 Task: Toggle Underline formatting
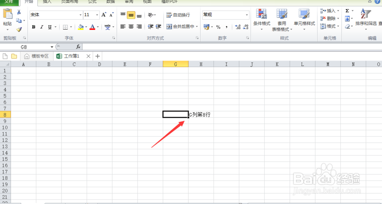[50, 27]
